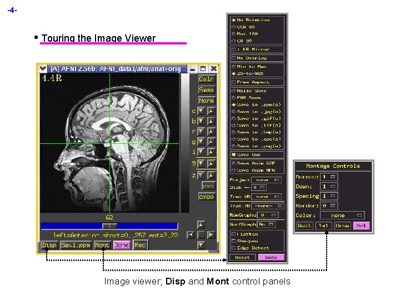This screenshot has height=300, width=400.
Task: Open the SurfGraph dropdown
Action: coord(266,224)
